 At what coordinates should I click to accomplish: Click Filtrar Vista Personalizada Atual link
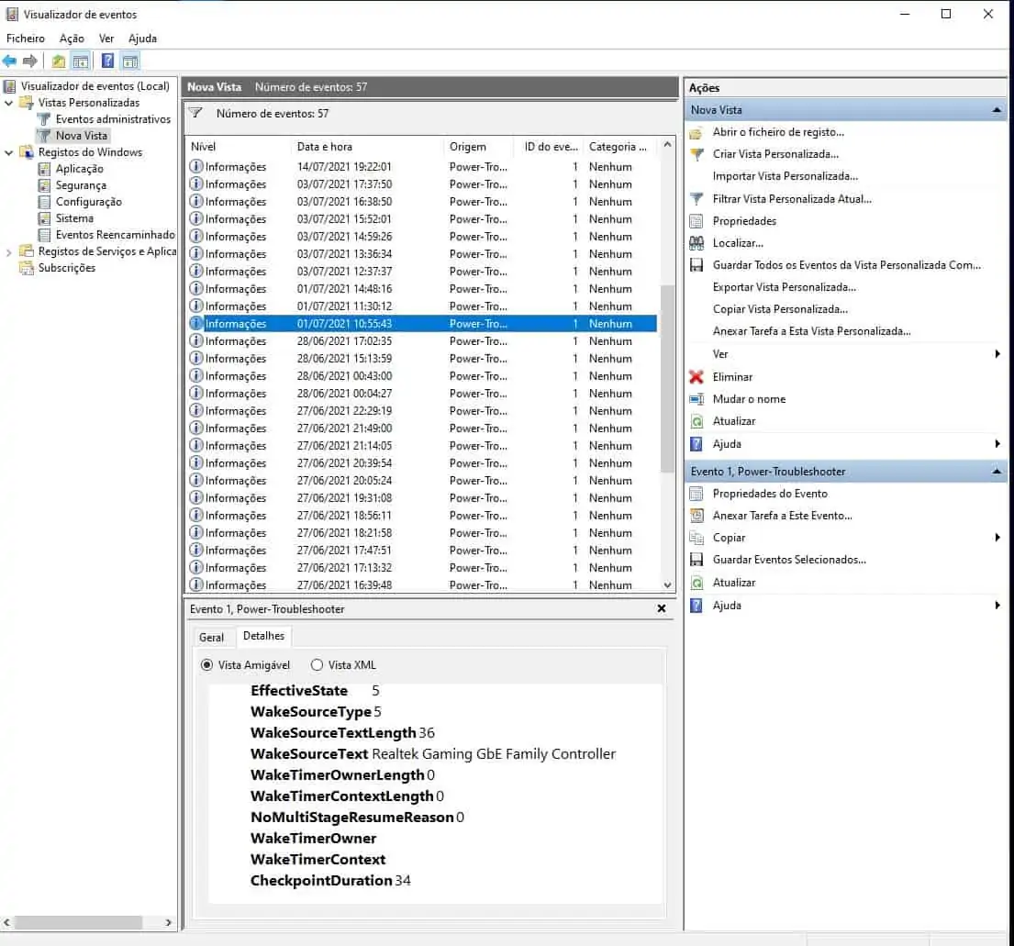pos(792,199)
